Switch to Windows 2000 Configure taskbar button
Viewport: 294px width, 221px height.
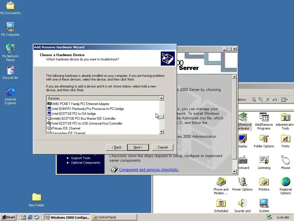tap(67, 217)
